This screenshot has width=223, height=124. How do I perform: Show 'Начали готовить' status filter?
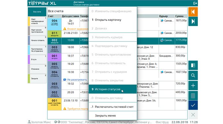tap(37, 40)
